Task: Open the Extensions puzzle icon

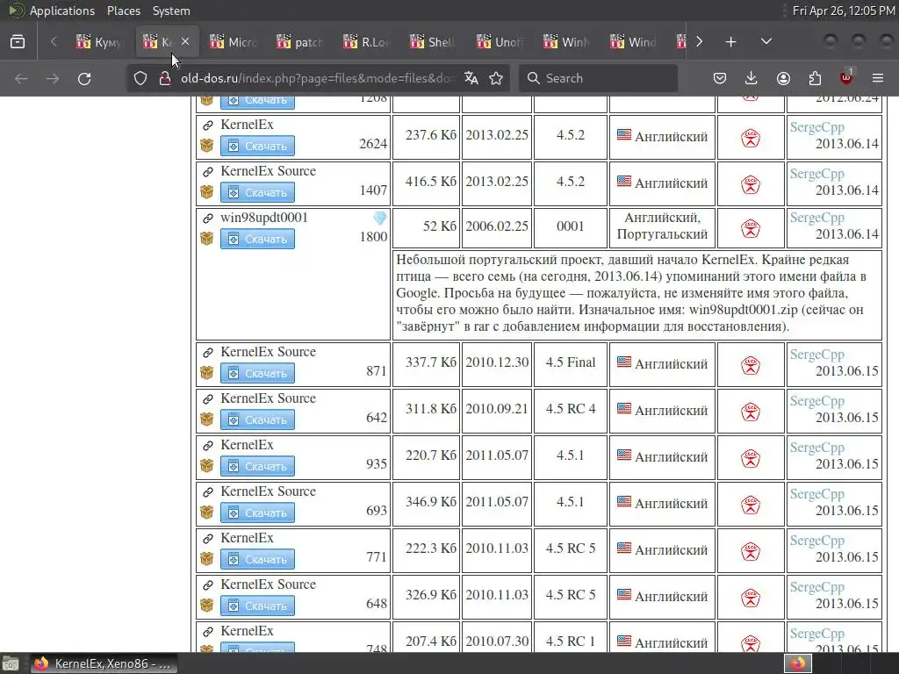Action: tap(815, 78)
